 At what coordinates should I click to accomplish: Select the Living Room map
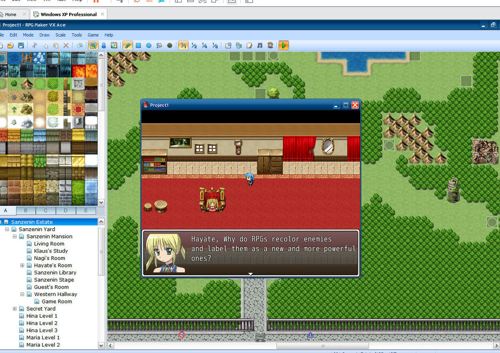click(x=49, y=244)
